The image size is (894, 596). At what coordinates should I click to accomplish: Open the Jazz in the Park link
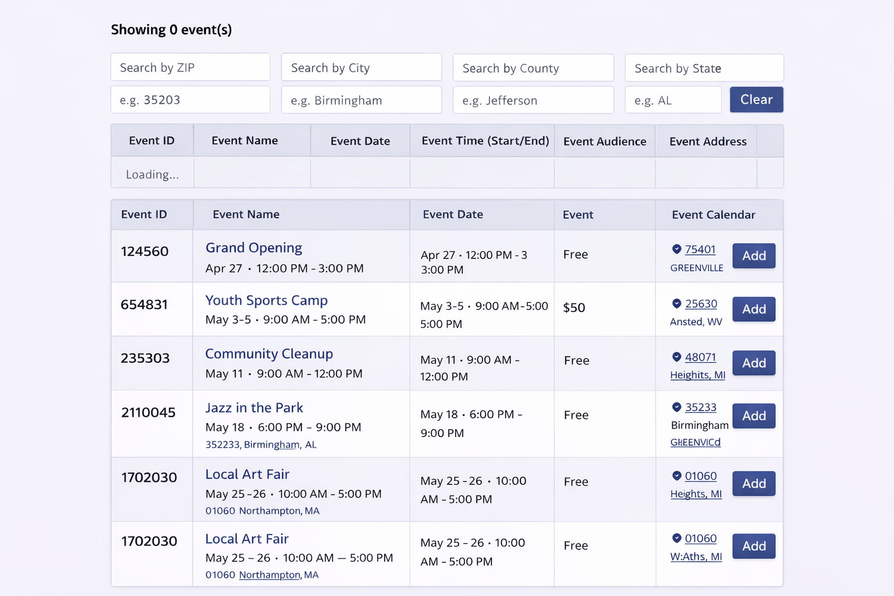(x=254, y=407)
